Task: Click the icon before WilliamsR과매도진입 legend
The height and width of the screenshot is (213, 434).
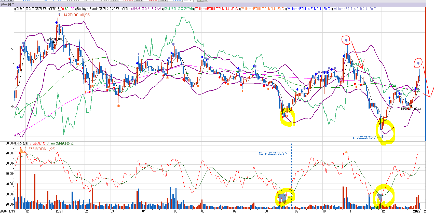Action: click(194, 9)
